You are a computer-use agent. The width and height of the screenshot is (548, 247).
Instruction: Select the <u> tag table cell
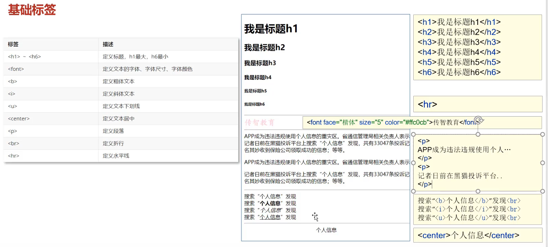click(51, 106)
